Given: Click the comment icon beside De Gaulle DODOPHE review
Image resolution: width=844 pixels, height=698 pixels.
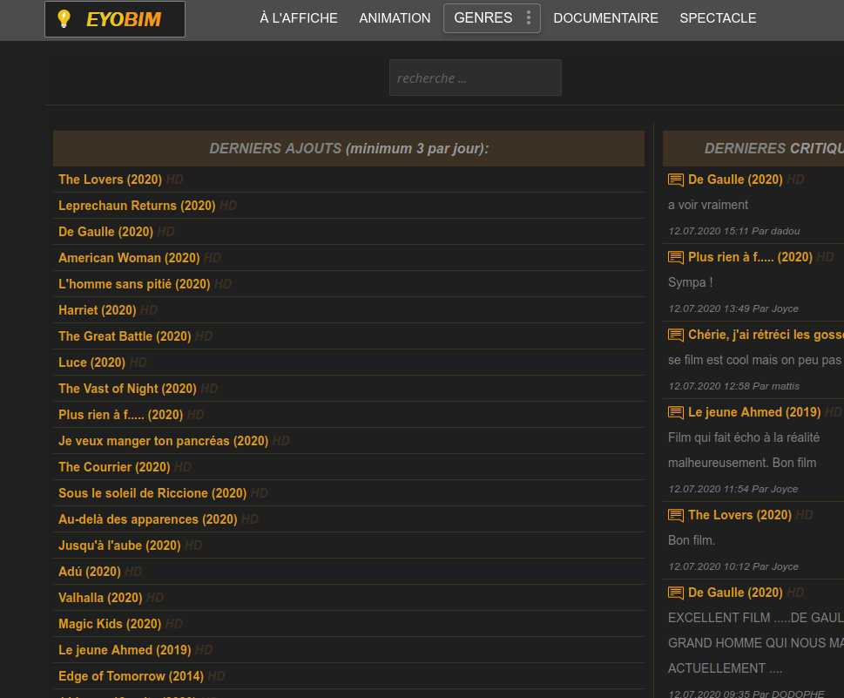Looking at the screenshot, I should pyautogui.click(x=676, y=593).
